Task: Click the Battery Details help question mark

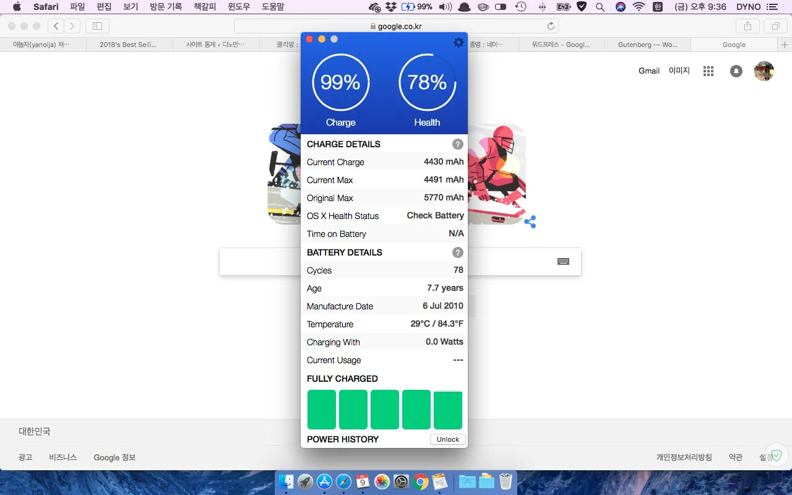Action: [x=457, y=252]
